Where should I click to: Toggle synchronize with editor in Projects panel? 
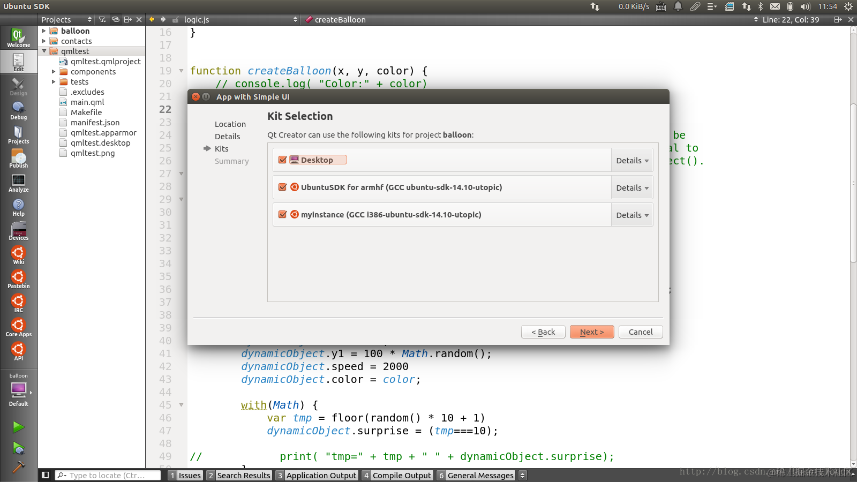point(115,19)
